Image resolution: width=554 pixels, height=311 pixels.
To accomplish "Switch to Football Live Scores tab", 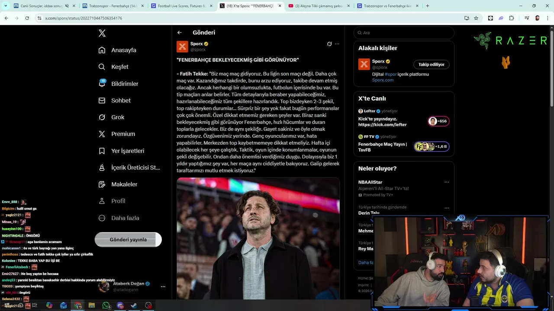I will [181, 6].
